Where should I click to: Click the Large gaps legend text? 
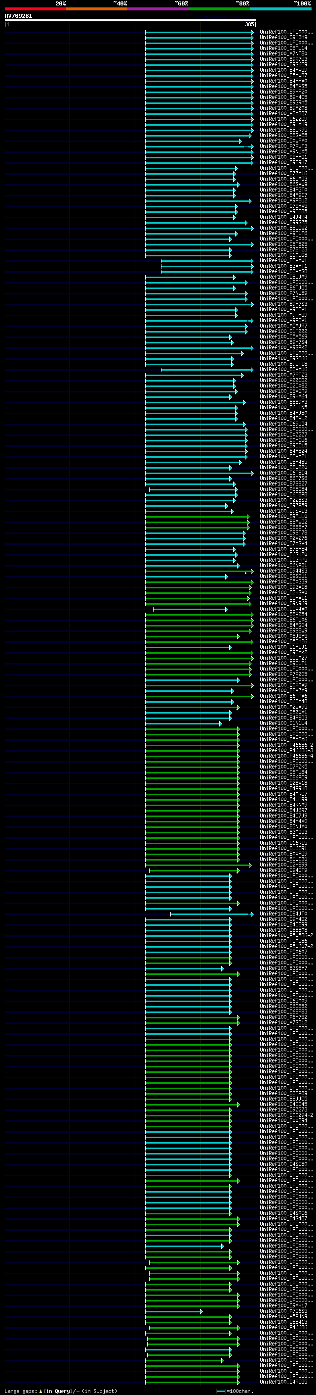[61, 1391]
